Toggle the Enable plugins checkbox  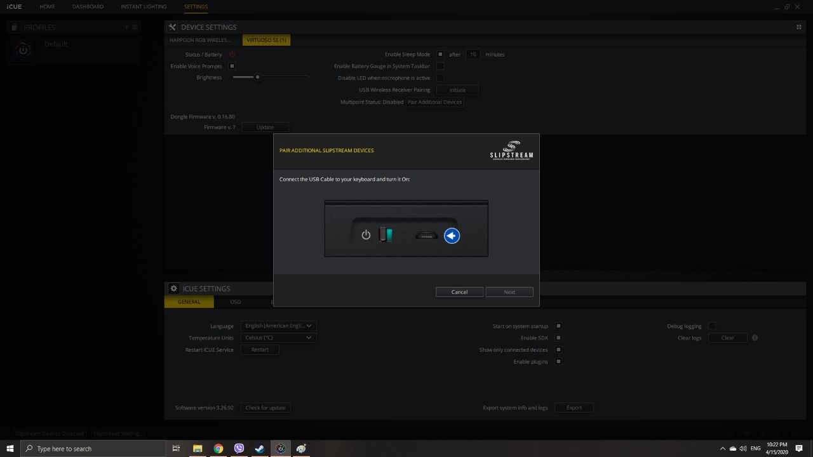558,362
